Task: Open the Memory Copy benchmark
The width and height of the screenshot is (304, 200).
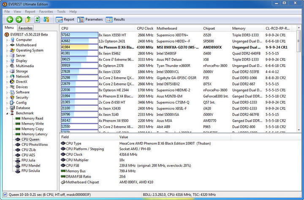Action: pyautogui.click(x=33, y=129)
